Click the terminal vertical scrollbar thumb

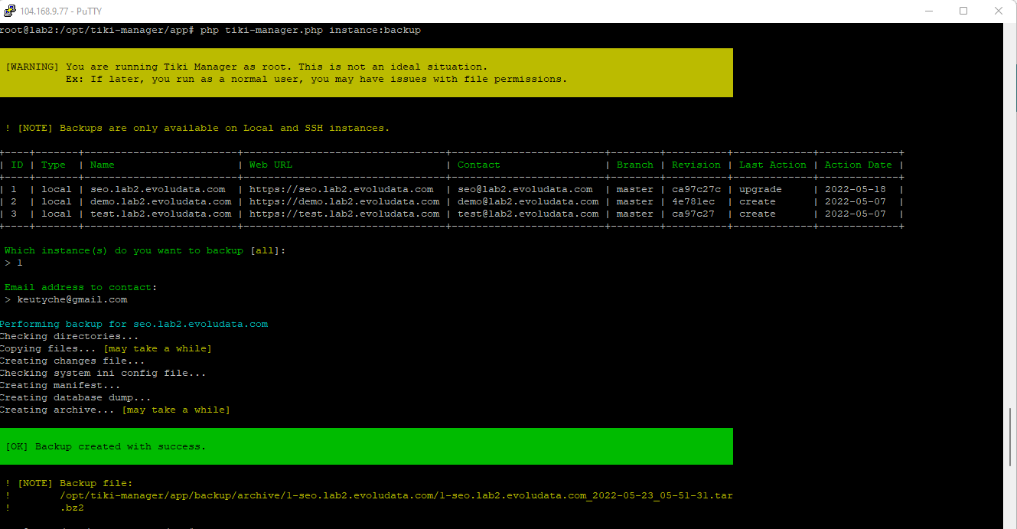pos(1012,436)
